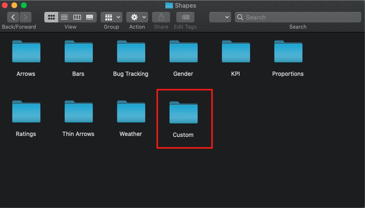Select the Thin Arrows folder
This screenshot has width=365, height=208.
(78, 113)
